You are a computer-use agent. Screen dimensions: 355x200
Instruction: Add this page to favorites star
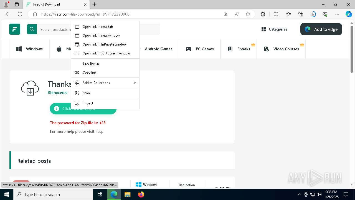248,14
